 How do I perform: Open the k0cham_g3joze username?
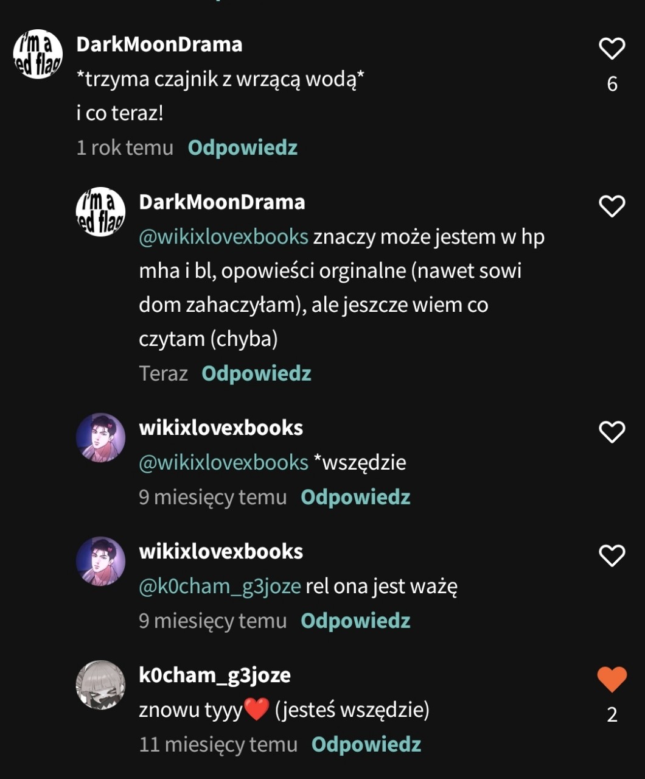pyautogui.click(x=215, y=675)
